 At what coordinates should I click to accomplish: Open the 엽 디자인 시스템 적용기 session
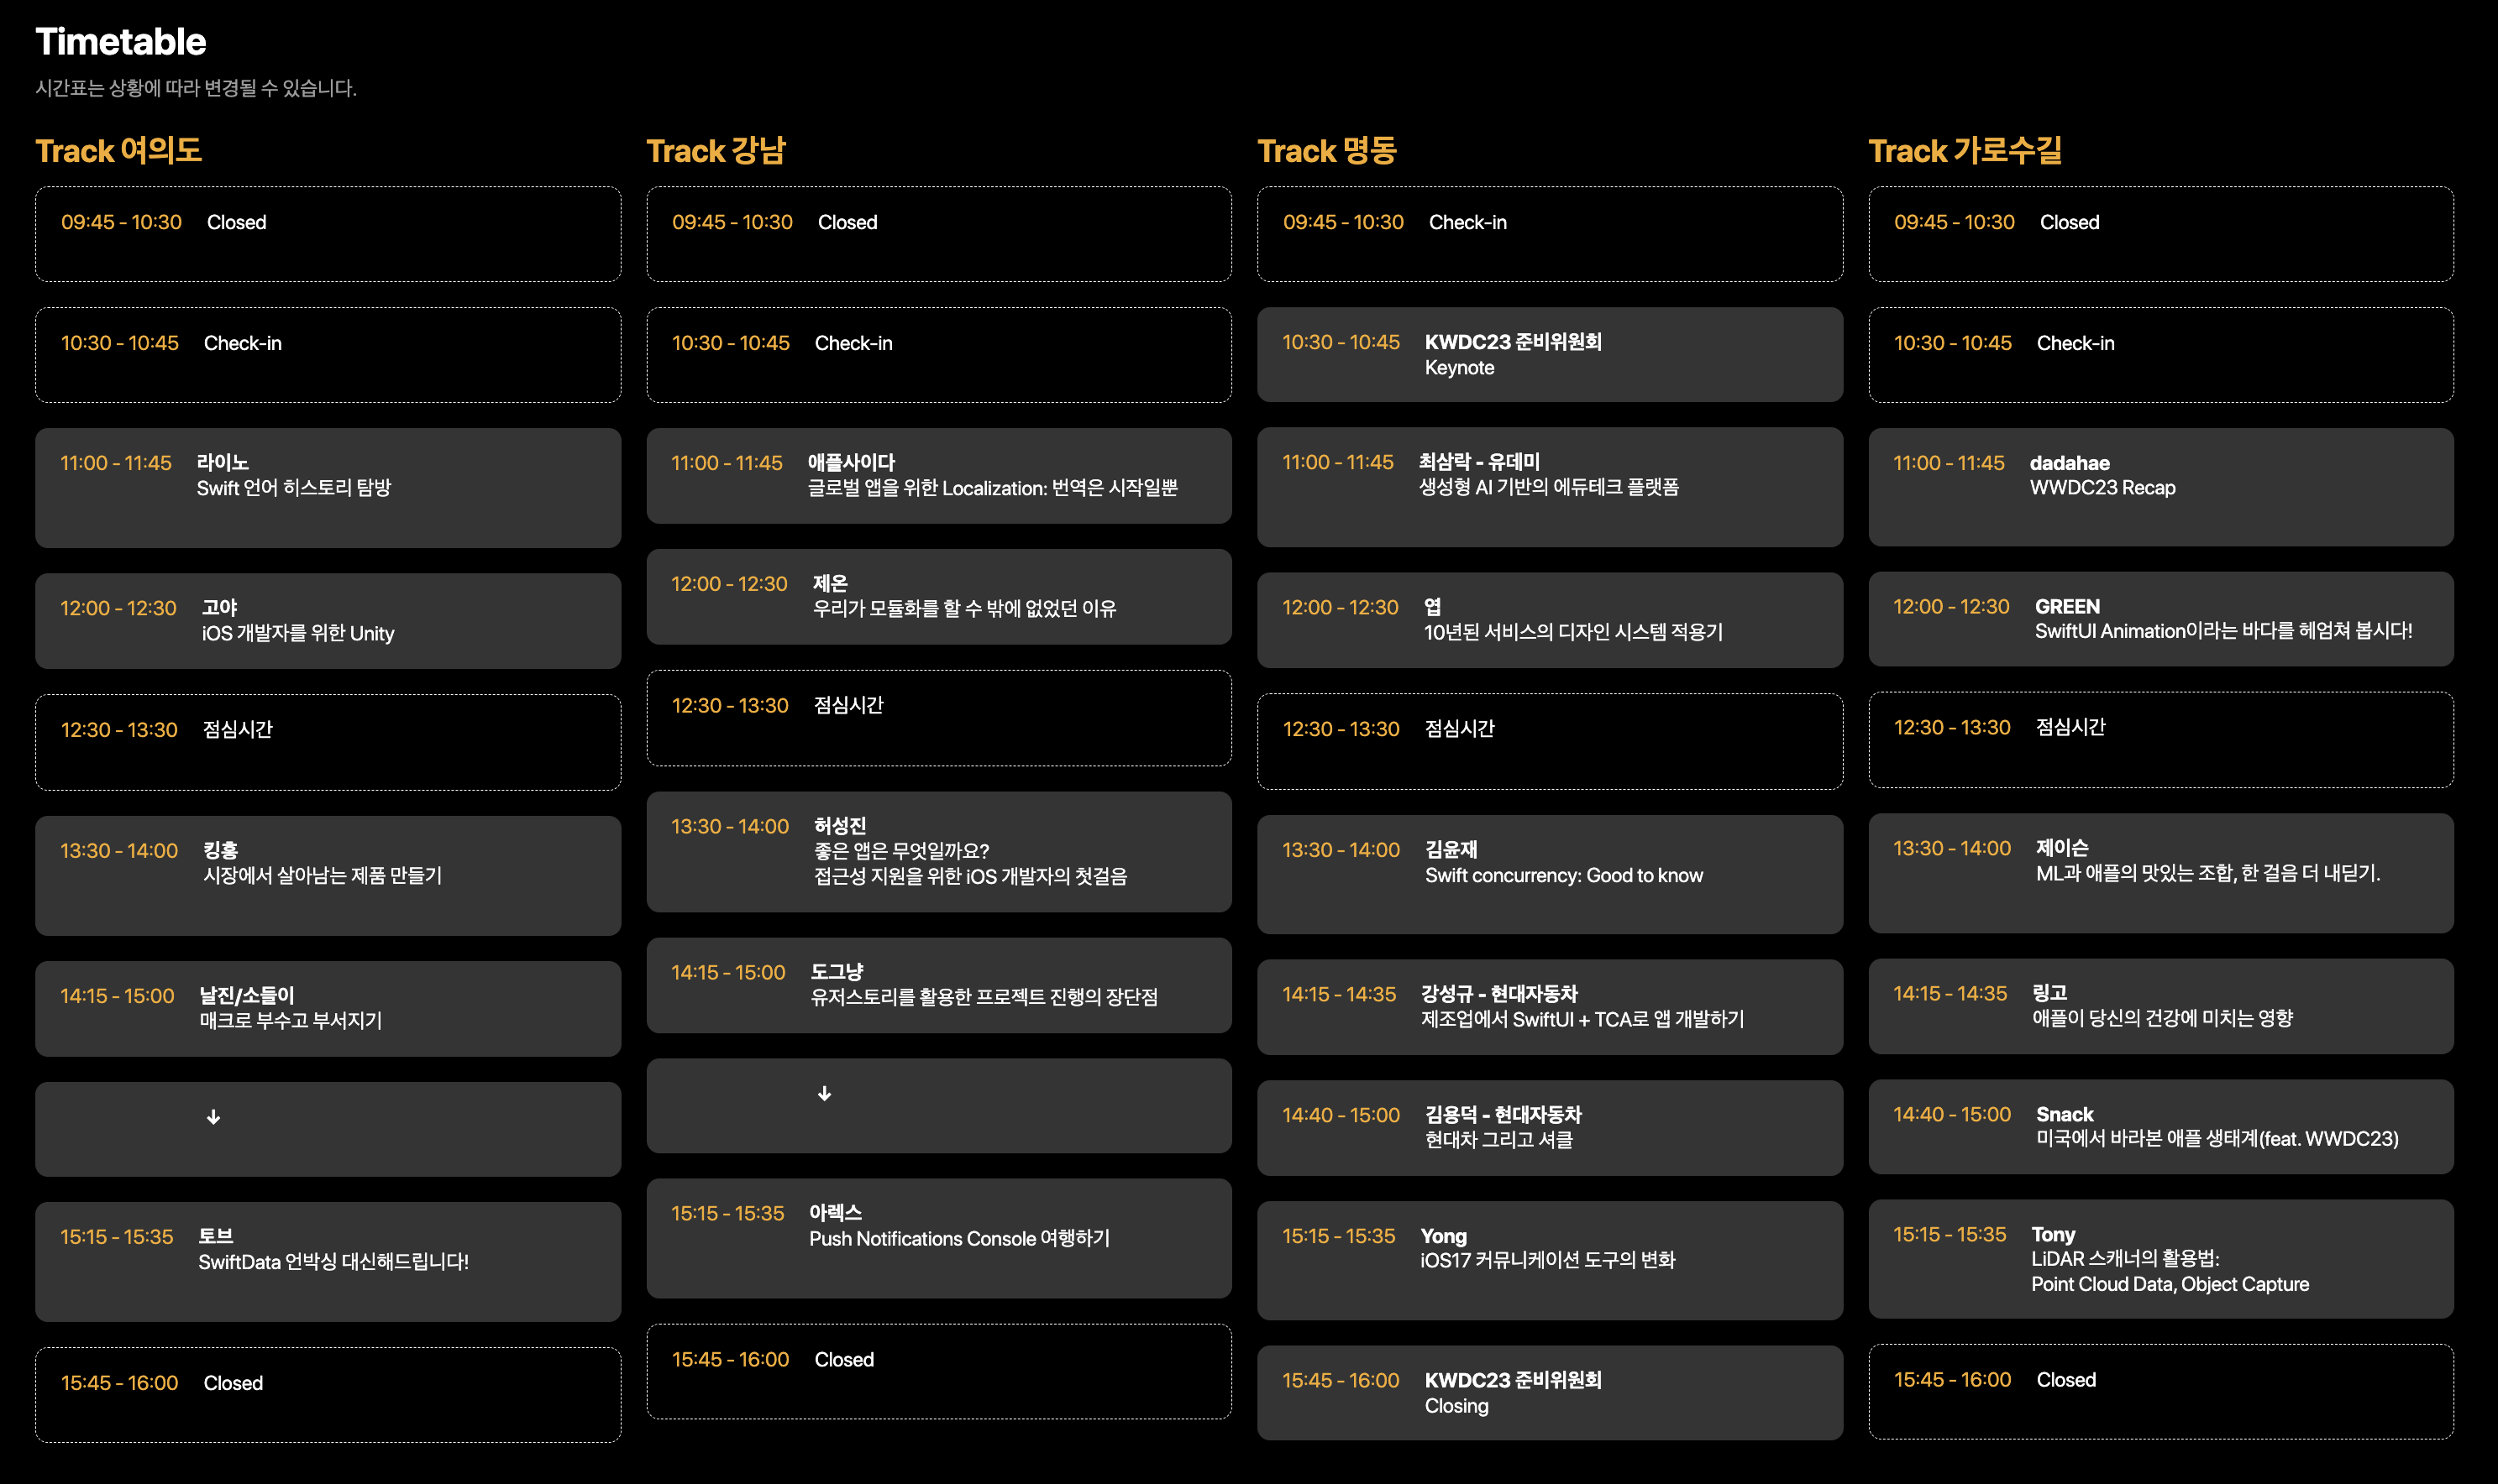coord(1550,620)
